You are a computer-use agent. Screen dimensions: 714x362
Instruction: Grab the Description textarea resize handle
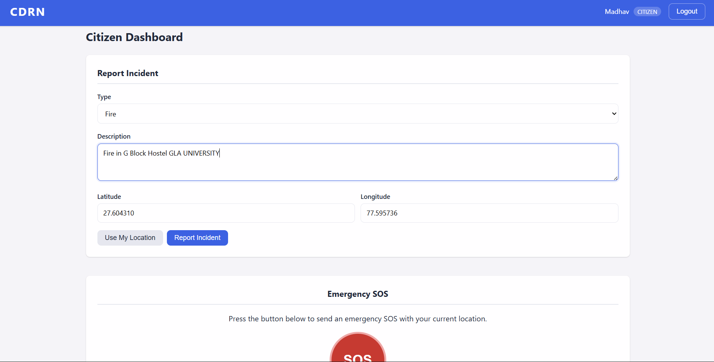point(615,178)
